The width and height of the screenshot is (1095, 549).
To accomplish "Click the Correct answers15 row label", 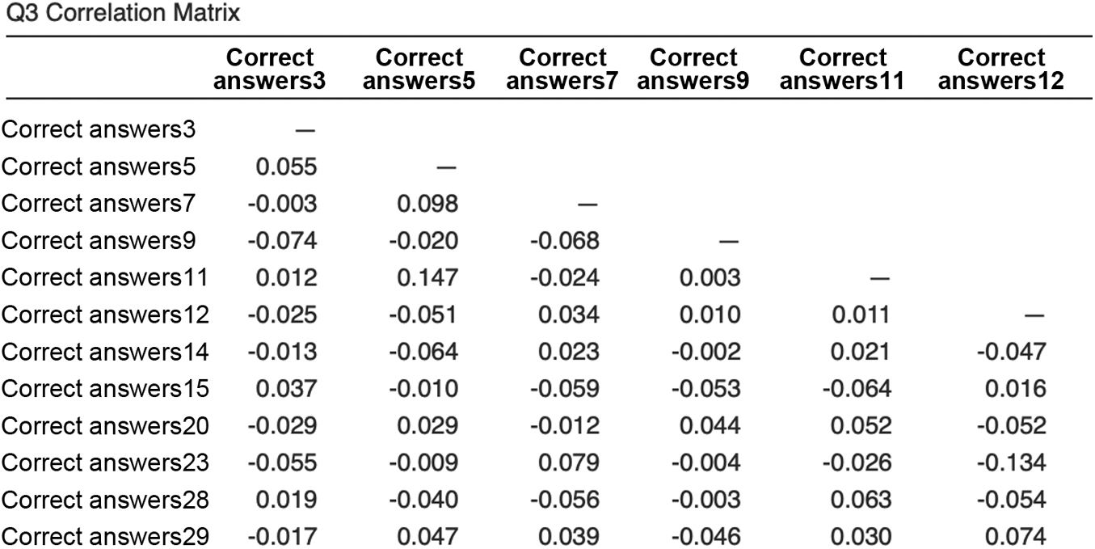I will click(x=105, y=389).
